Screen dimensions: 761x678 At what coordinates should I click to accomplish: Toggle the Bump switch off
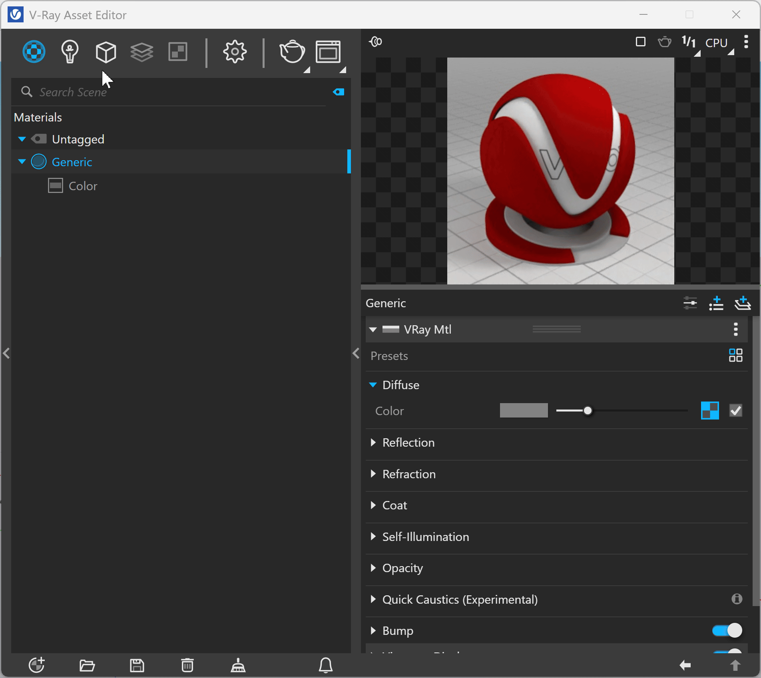click(x=727, y=630)
